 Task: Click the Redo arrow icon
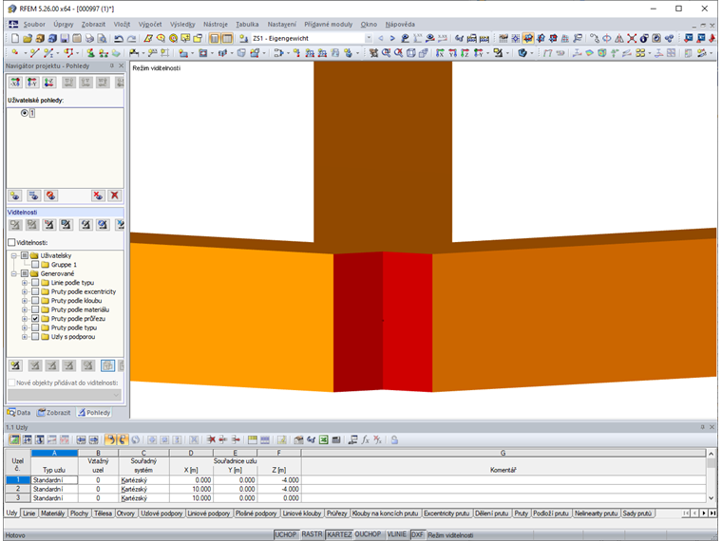[131, 39]
